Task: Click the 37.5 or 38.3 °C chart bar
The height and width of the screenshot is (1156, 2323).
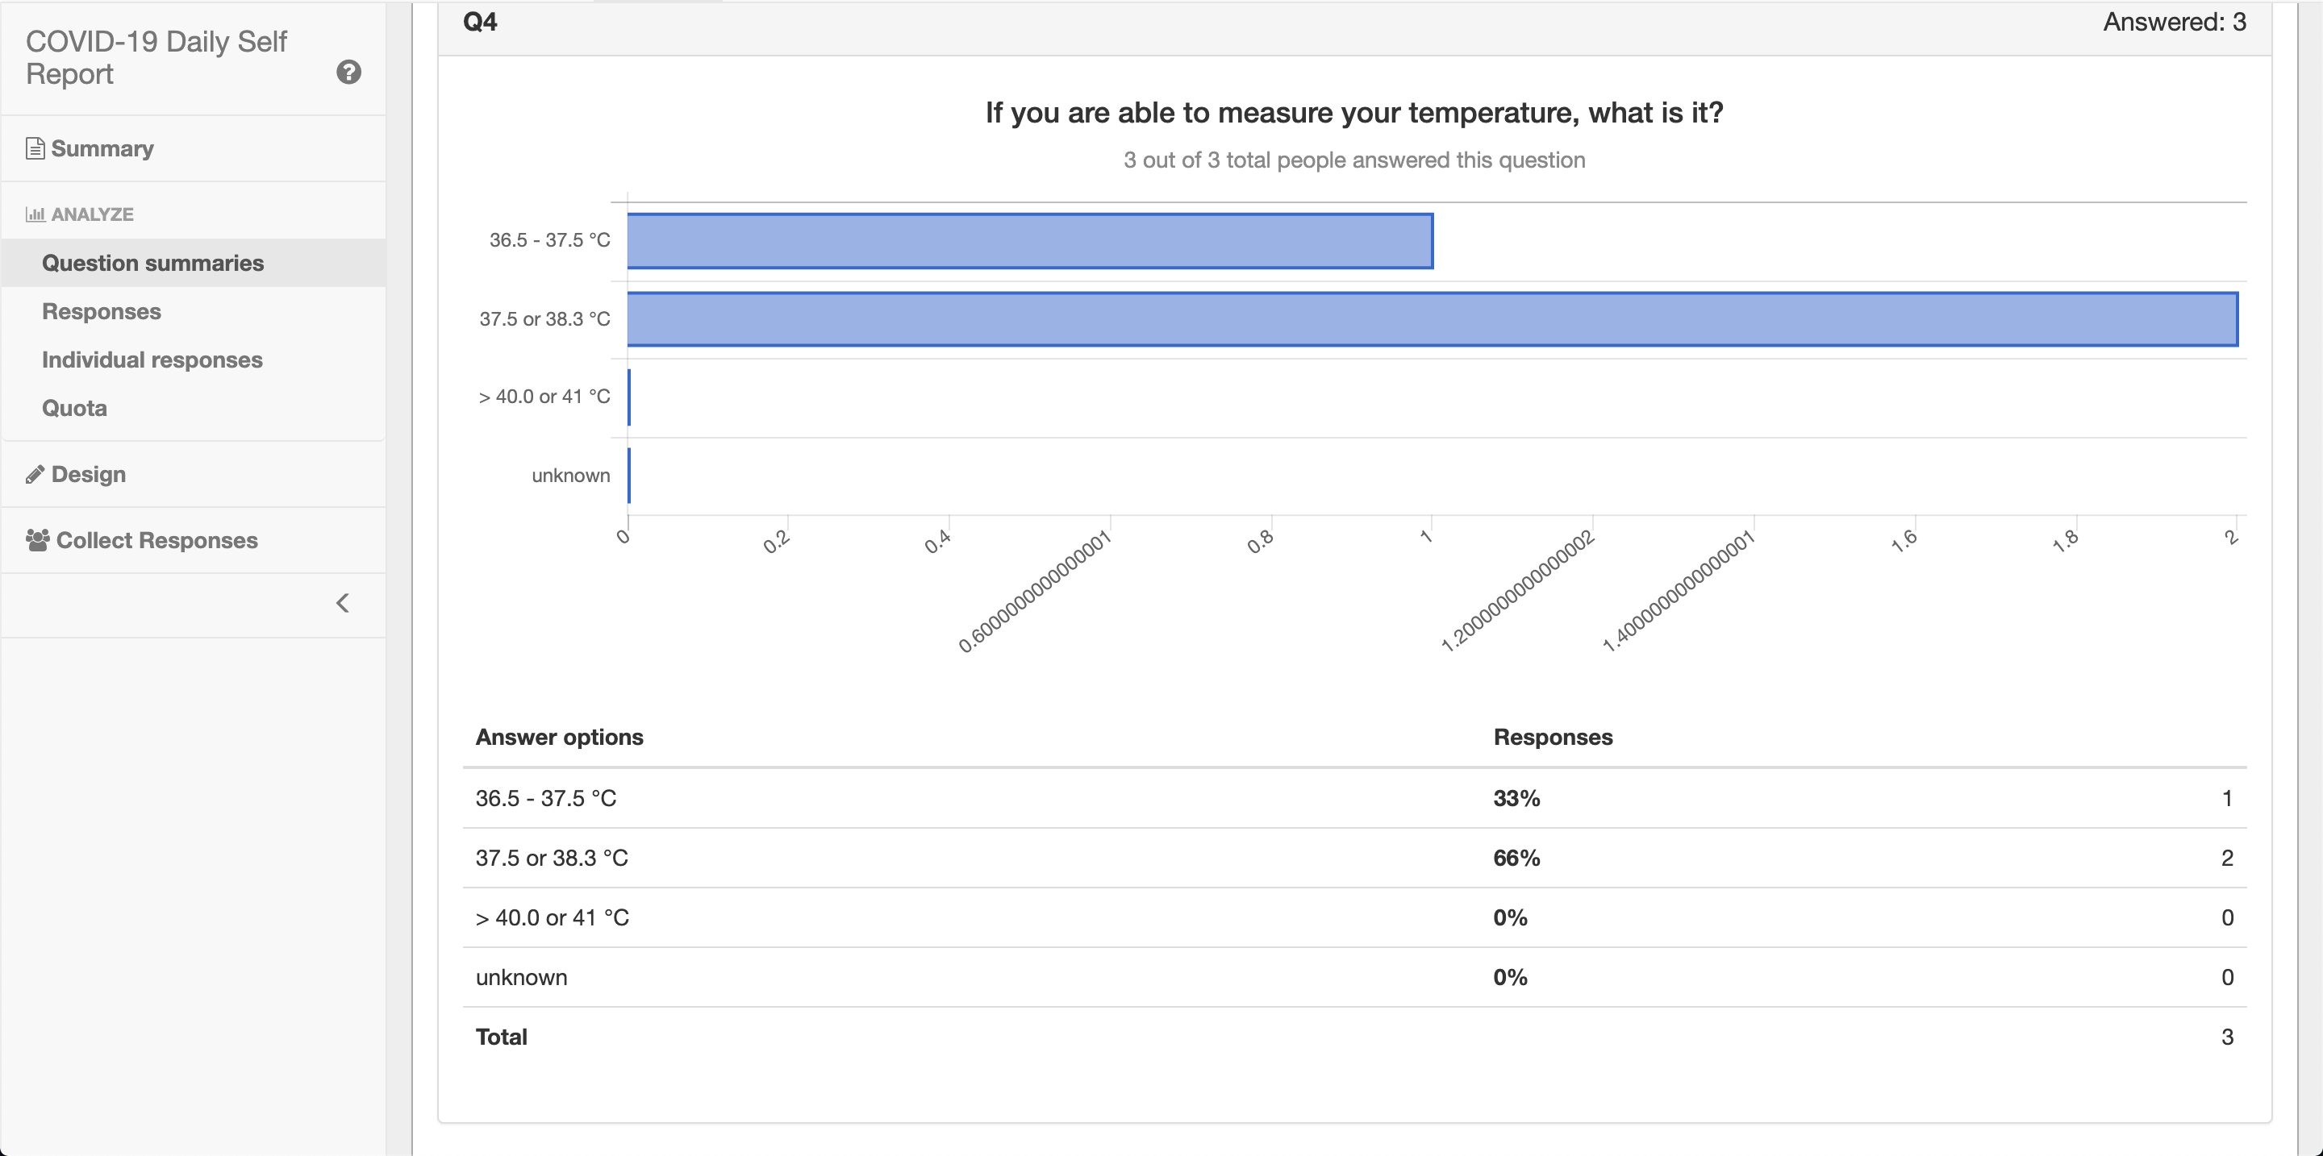Action: [1431, 319]
